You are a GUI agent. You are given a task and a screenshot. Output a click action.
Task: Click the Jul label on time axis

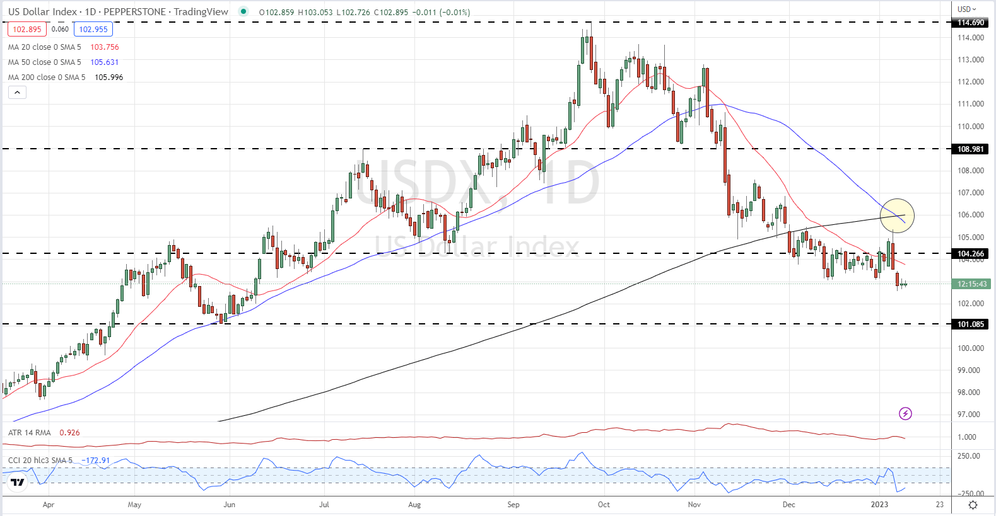tap(324, 505)
